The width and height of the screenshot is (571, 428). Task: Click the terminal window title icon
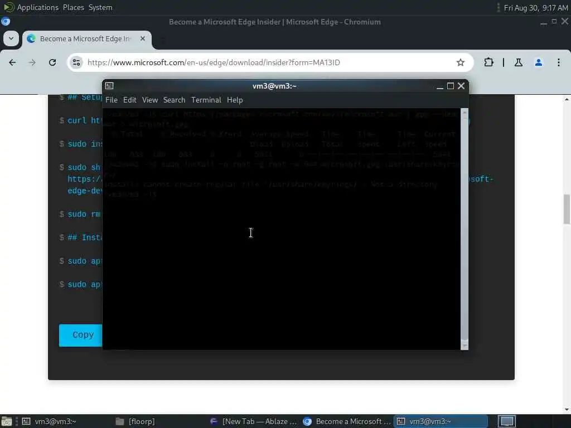tap(109, 85)
